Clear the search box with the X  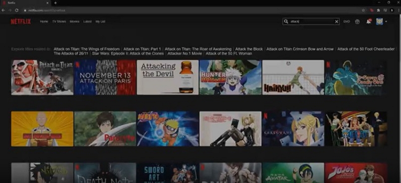click(336, 21)
